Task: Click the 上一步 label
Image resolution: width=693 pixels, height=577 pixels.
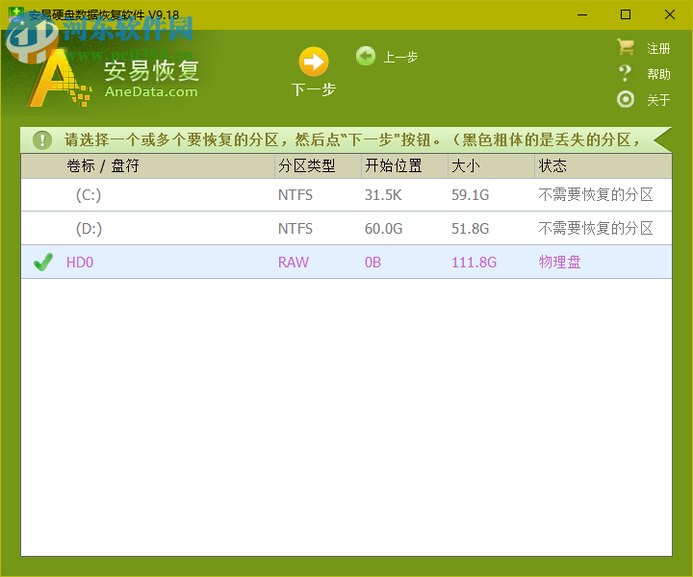Action: click(x=400, y=57)
